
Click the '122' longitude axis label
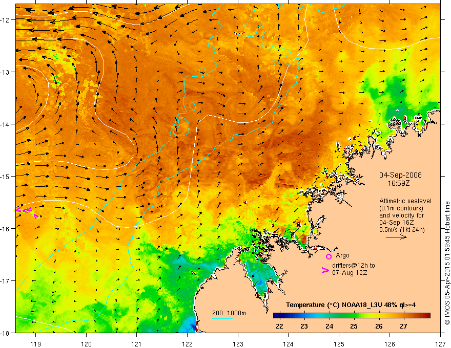click(187, 344)
